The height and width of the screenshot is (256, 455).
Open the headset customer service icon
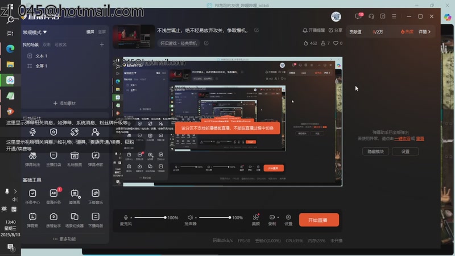tap(371, 16)
